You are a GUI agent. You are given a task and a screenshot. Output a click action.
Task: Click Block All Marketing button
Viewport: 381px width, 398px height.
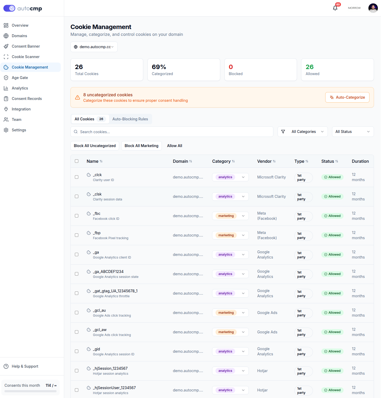(x=141, y=146)
